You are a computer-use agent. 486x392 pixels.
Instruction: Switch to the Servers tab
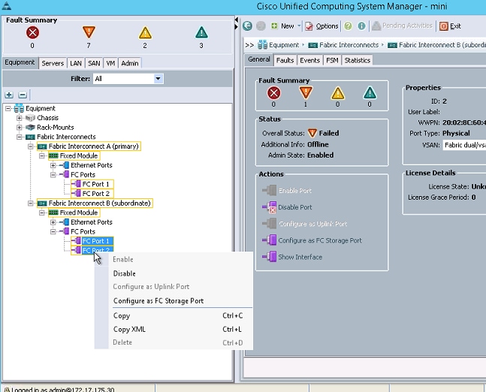click(x=53, y=63)
